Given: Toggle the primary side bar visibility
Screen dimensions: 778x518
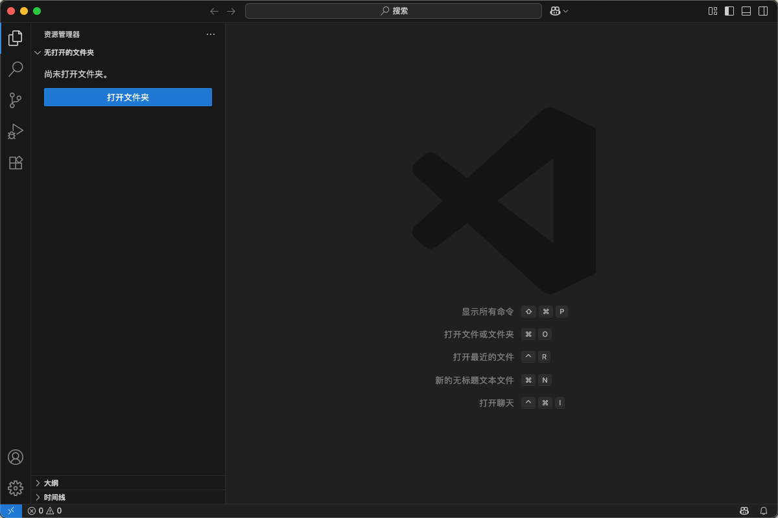Looking at the screenshot, I should point(729,11).
